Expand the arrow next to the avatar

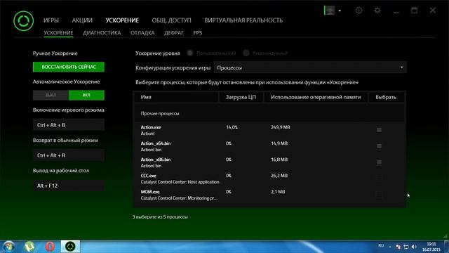[x=340, y=11]
